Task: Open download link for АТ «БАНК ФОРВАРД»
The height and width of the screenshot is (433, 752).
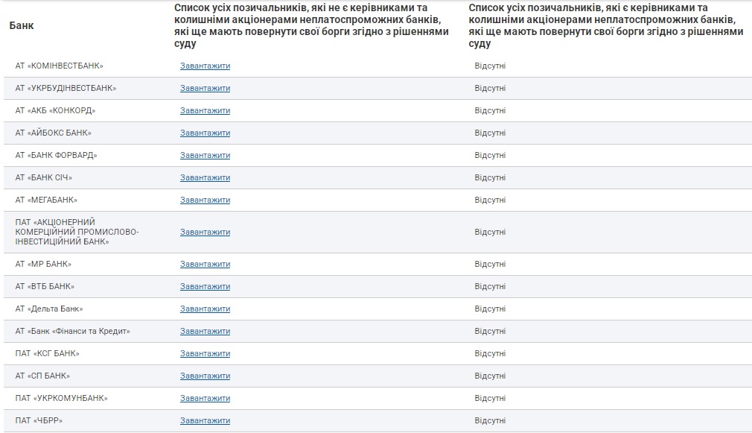Action: pyautogui.click(x=205, y=155)
